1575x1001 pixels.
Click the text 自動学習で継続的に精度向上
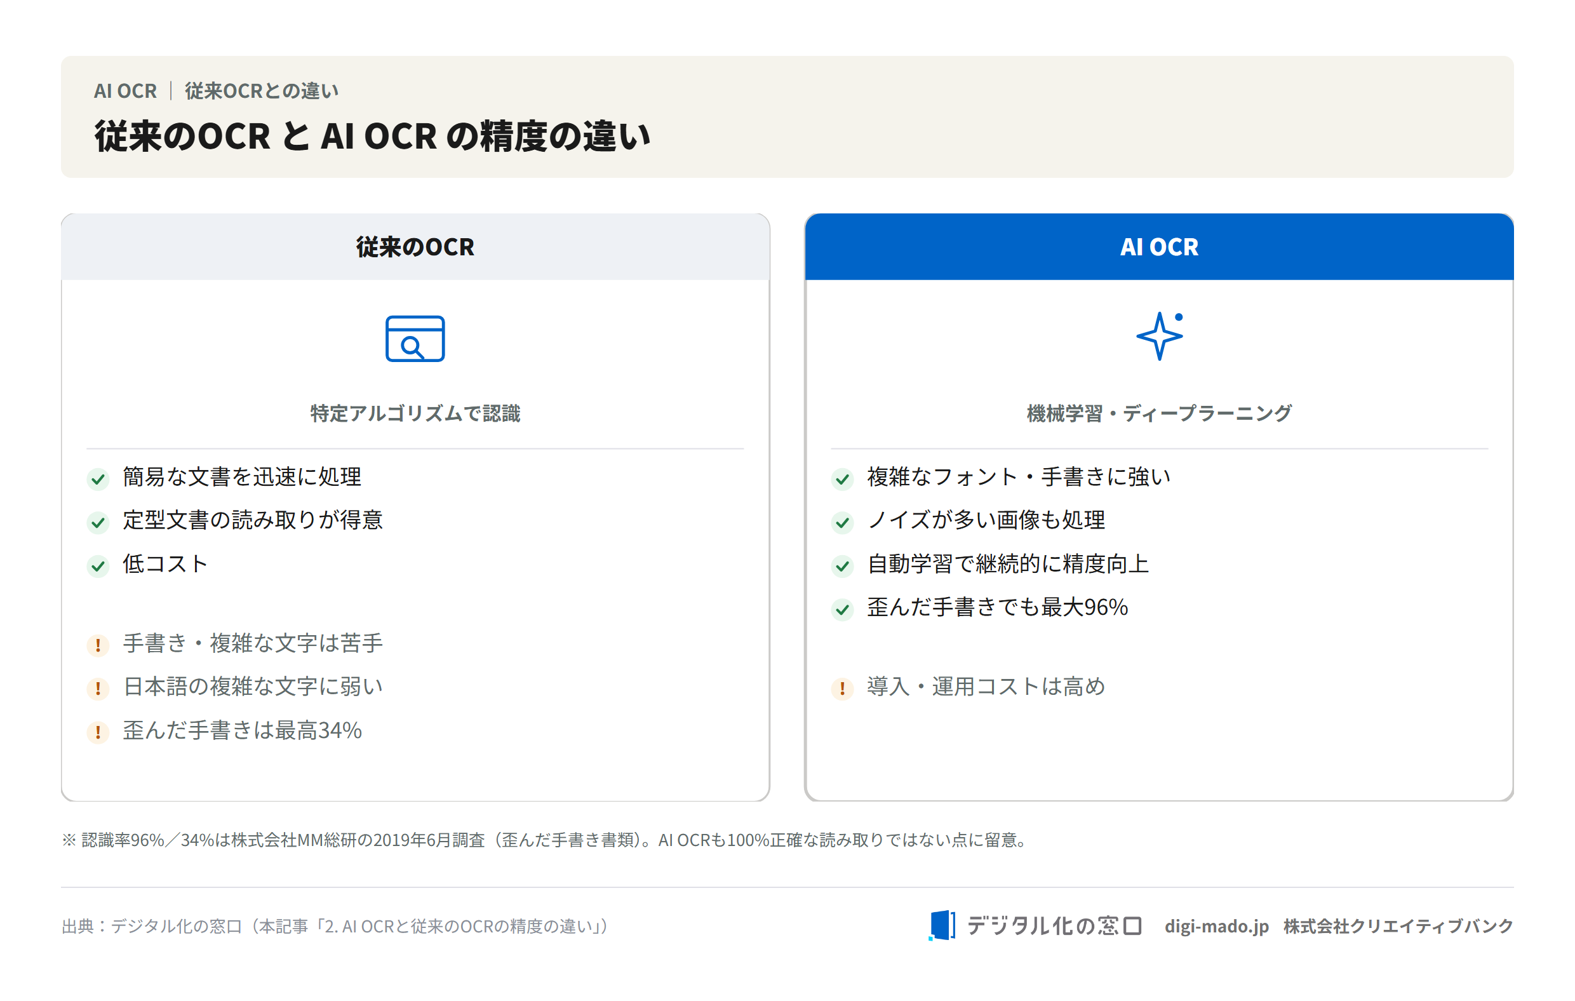[1008, 563]
